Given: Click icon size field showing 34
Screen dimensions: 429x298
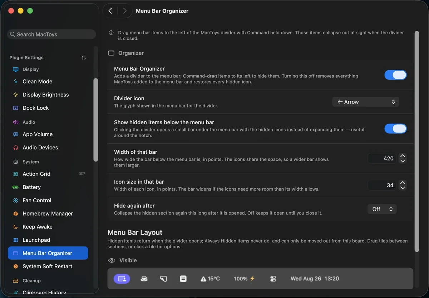Looking at the screenshot, I should coord(382,185).
